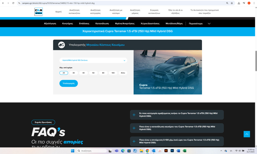Click the fuel pump calculator icon
257x154 pixels.
pyautogui.click(x=61, y=45)
